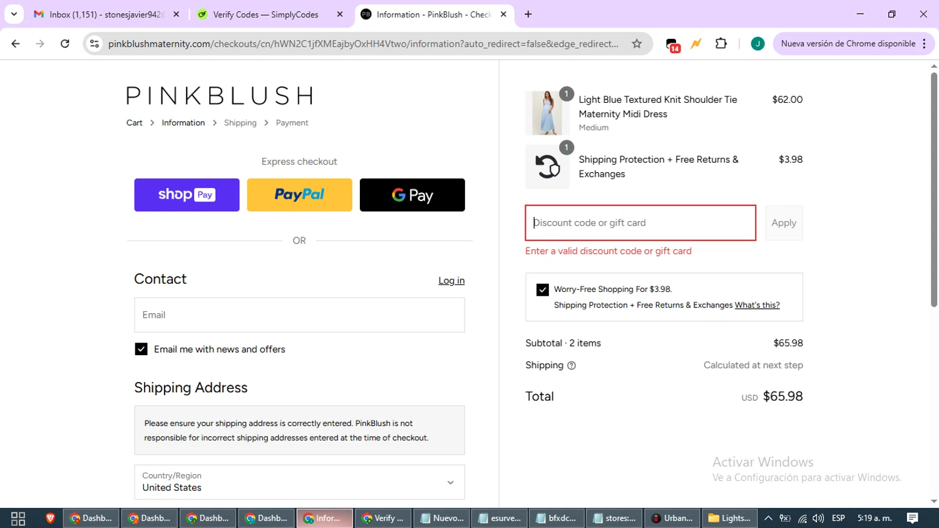
Task: Click the Information breadcrumb
Action: (183, 123)
